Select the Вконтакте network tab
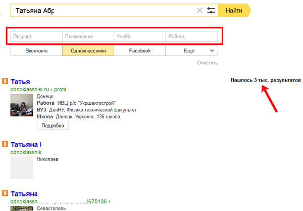303x211 pixels. point(36,51)
